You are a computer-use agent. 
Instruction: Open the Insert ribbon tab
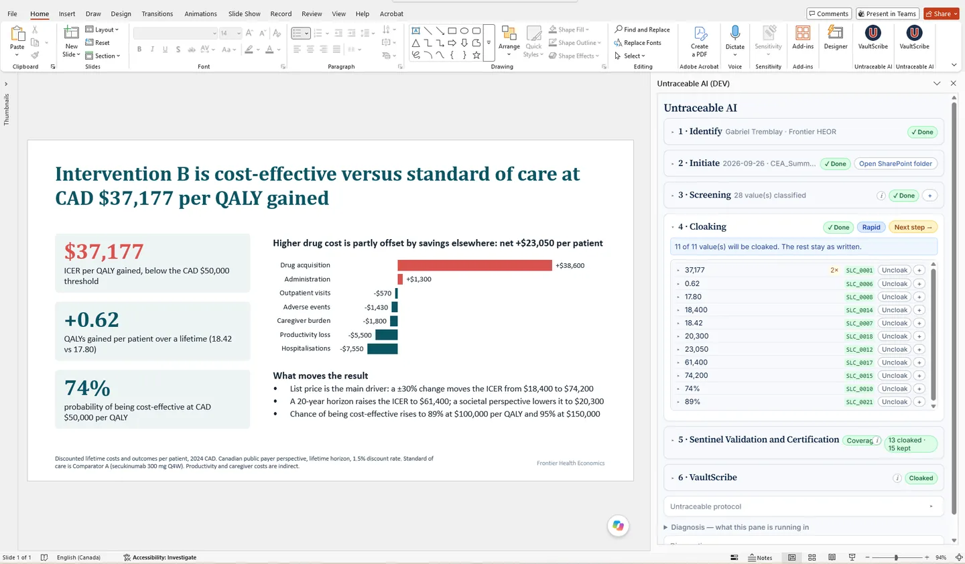point(67,13)
